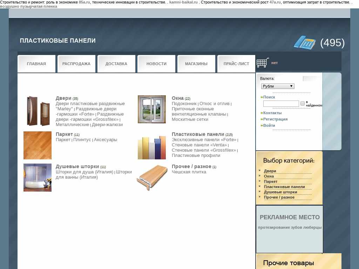Open the ДОСТАВКА tab
This screenshot has height=269, width=359.
tap(116, 64)
